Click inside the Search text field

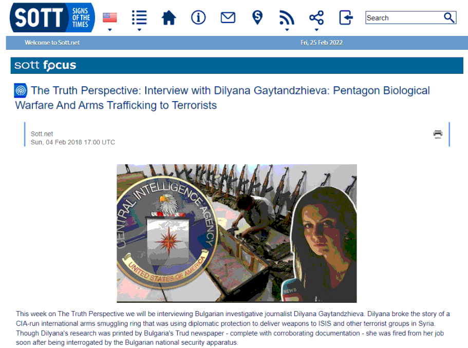[403, 18]
